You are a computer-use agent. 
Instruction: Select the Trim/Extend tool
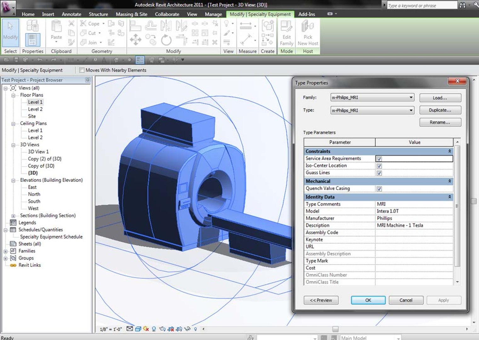[181, 40]
